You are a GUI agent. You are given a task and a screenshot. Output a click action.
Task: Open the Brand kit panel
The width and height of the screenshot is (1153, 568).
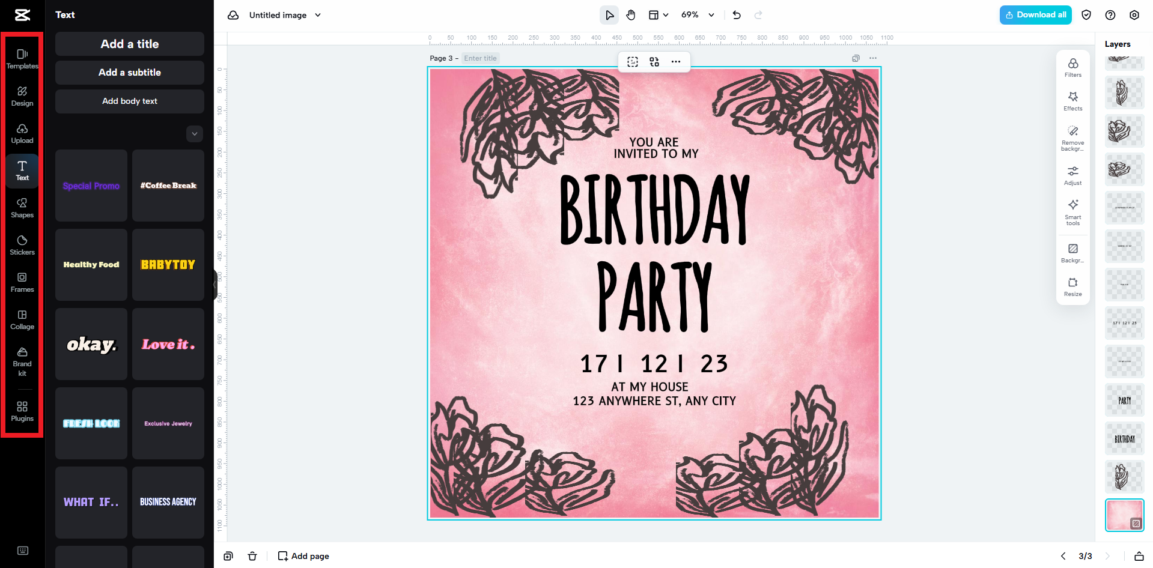[x=22, y=360]
